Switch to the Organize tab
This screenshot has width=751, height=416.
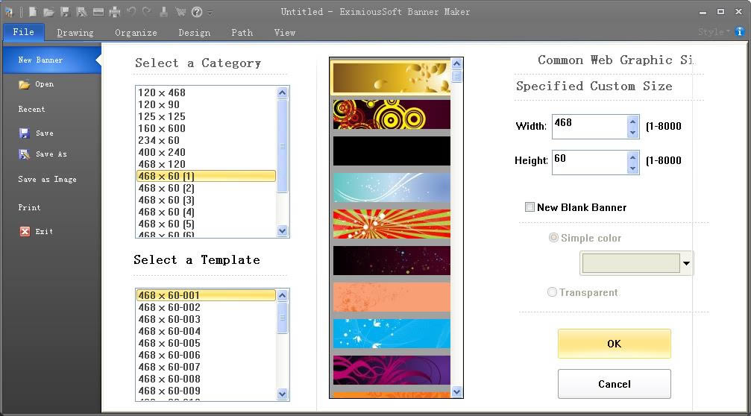tap(136, 33)
